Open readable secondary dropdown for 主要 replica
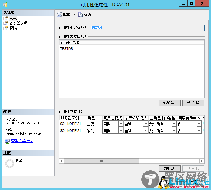The width and height of the screenshot is (211, 190). point(199,124)
